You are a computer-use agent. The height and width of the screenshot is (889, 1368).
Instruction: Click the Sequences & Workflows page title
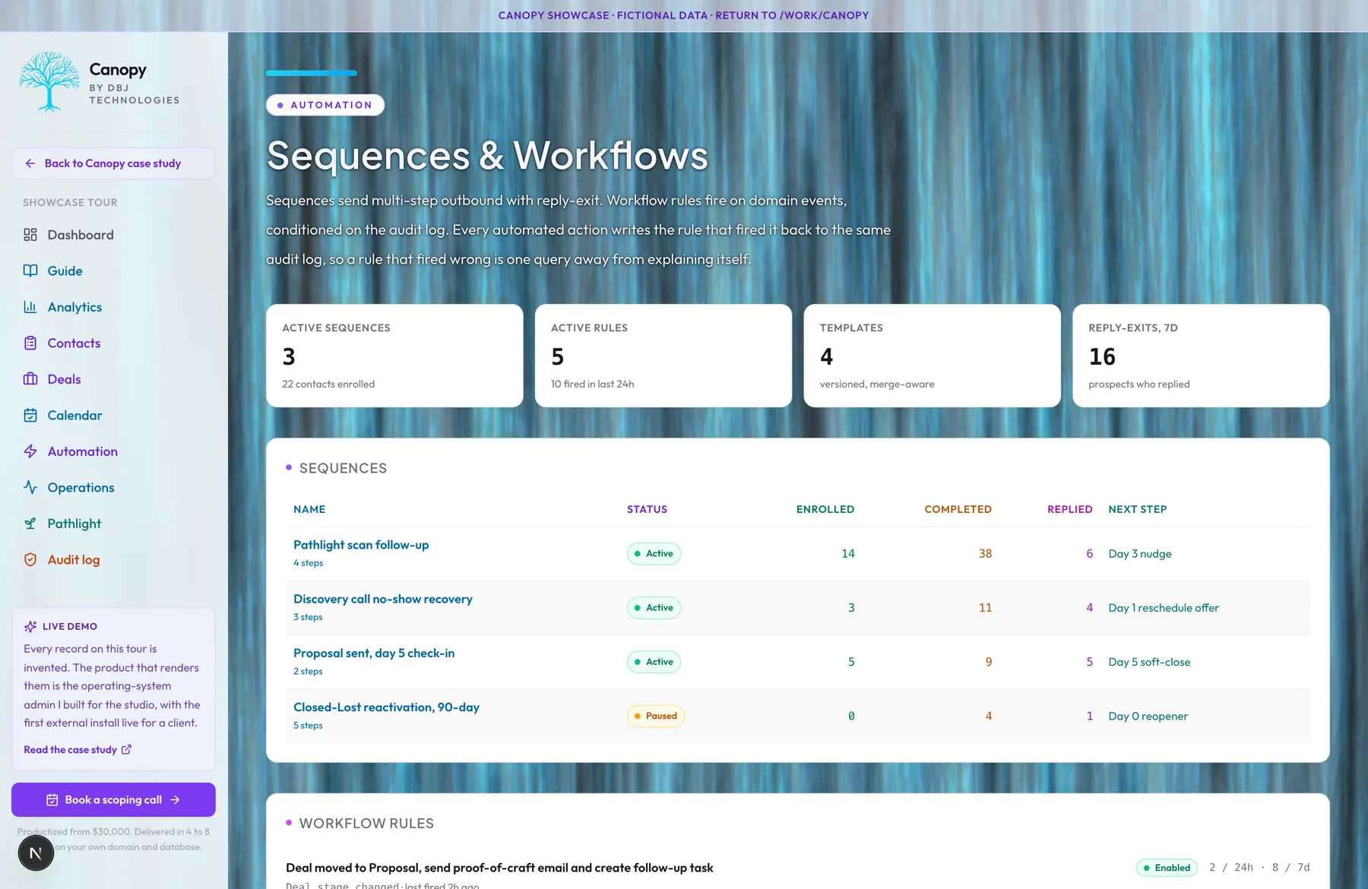tap(487, 156)
